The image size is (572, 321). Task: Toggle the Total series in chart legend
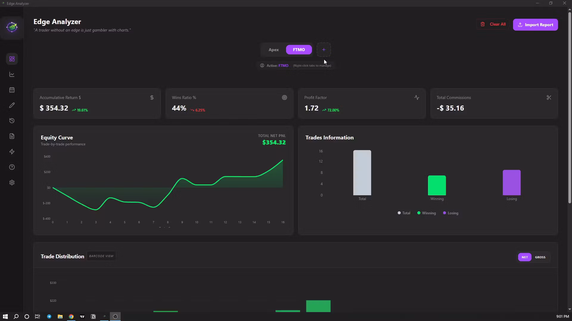(404, 213)
